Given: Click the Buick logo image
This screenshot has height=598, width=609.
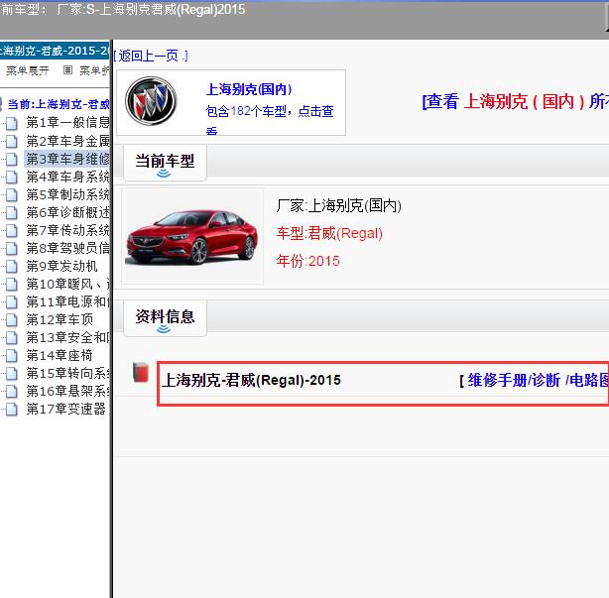Looking at the screenshot, I should tap(151, 101).
